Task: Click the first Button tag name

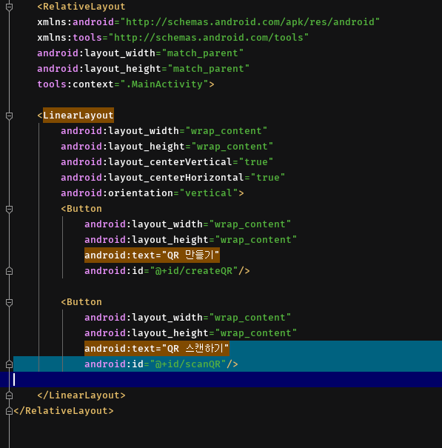Action: coord(84,209)
